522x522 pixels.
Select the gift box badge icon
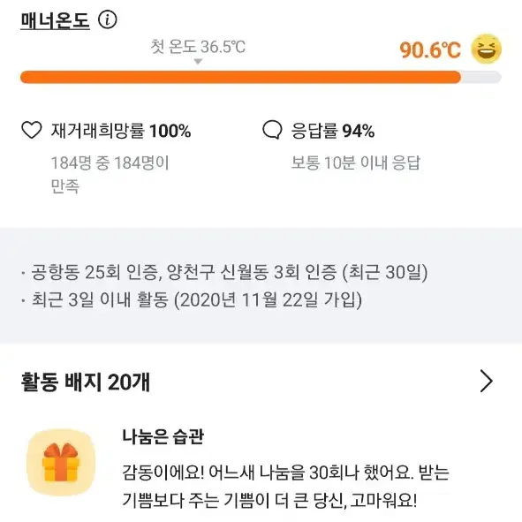point(61,463)
